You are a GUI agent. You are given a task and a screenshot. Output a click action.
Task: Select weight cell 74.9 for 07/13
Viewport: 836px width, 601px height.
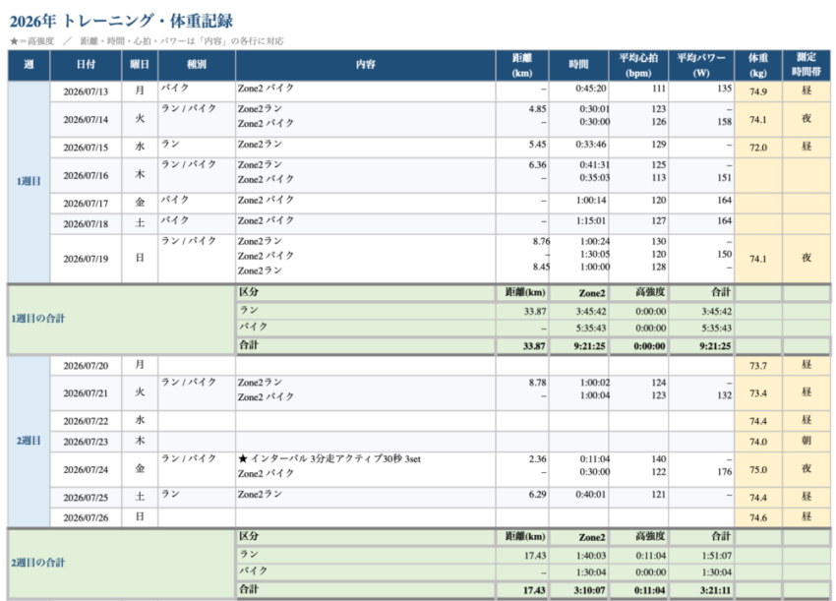758,91
